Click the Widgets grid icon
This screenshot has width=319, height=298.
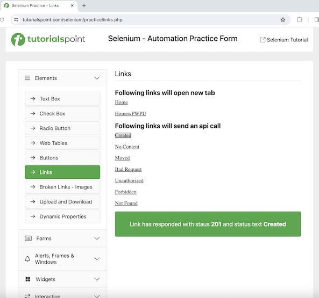point(28,279)
